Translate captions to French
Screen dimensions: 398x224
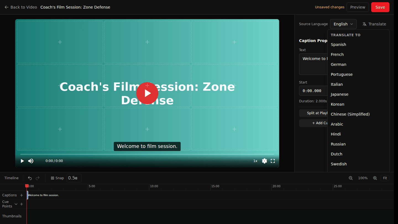pyautogui.click(x=358, y=54)
